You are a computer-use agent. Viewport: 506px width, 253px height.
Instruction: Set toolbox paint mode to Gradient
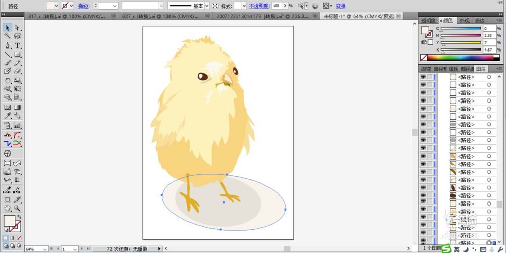(x=13, y=238)
